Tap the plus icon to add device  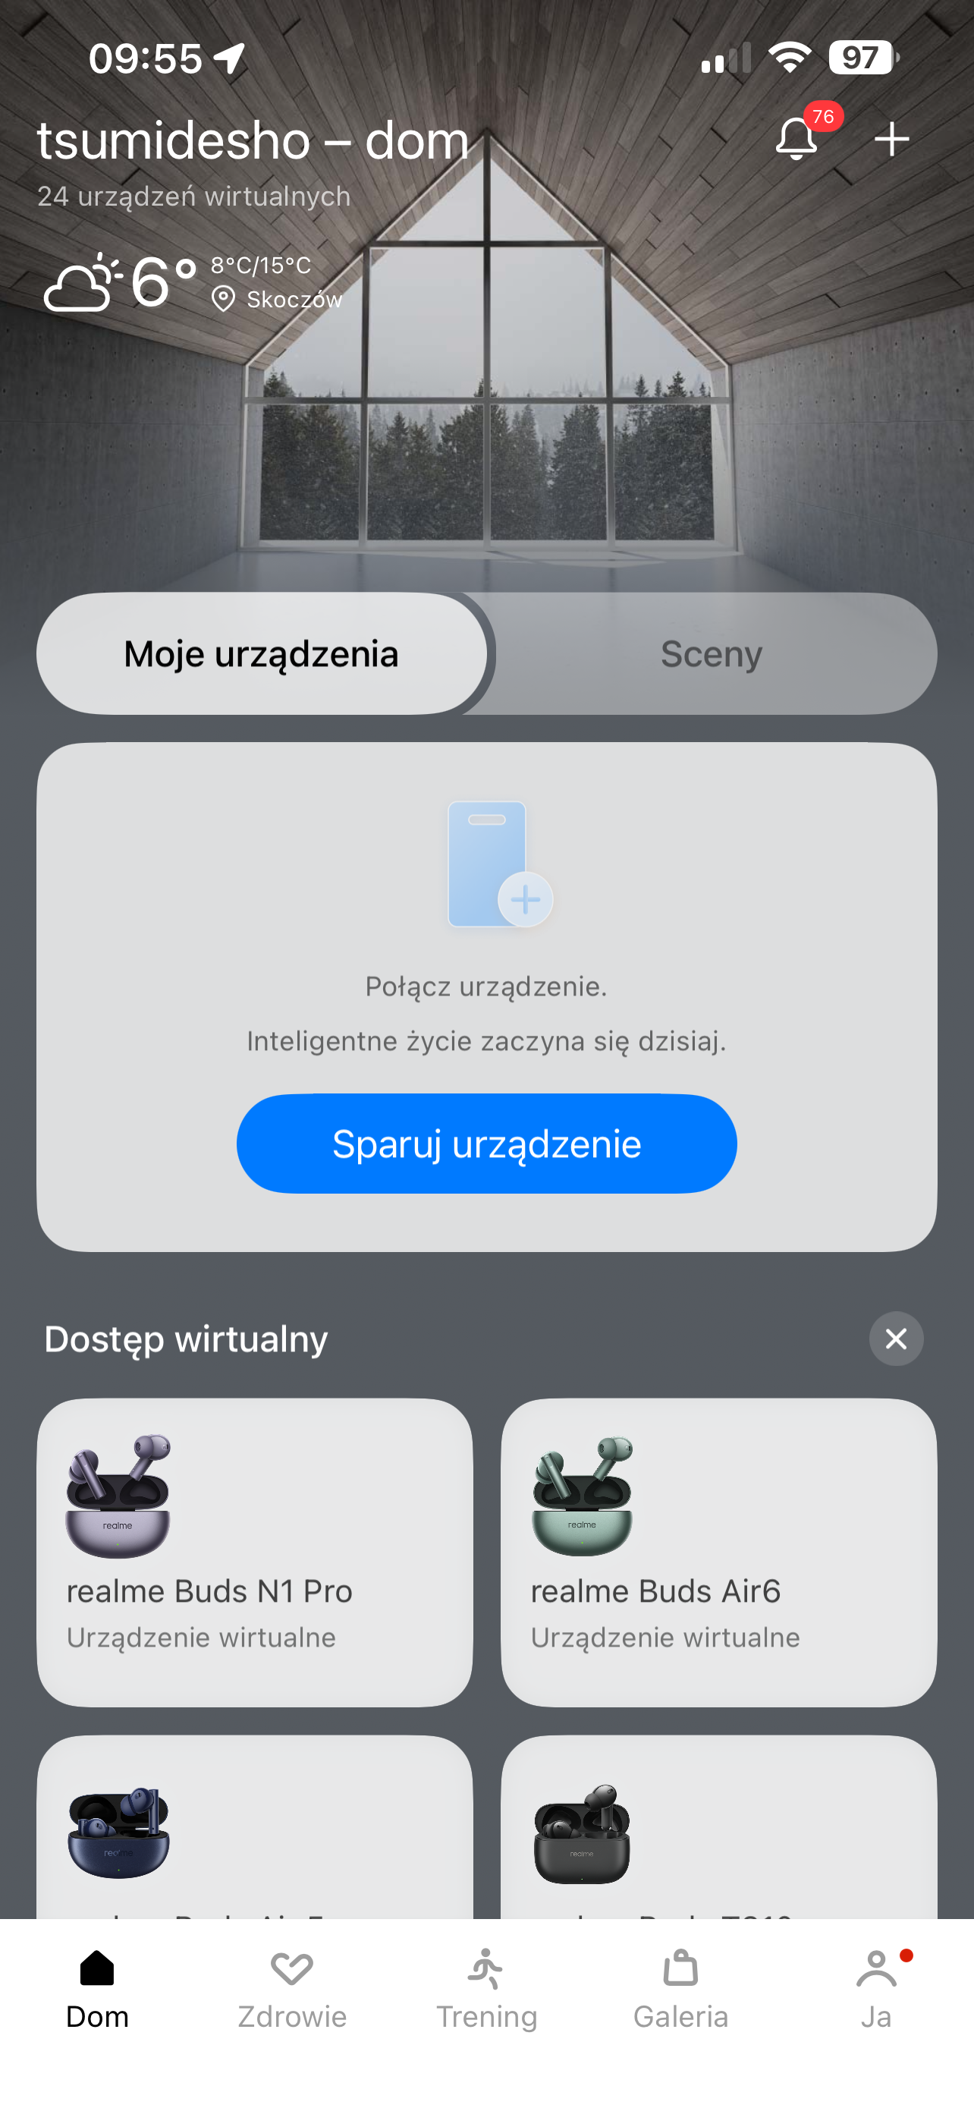pos(891,138)
